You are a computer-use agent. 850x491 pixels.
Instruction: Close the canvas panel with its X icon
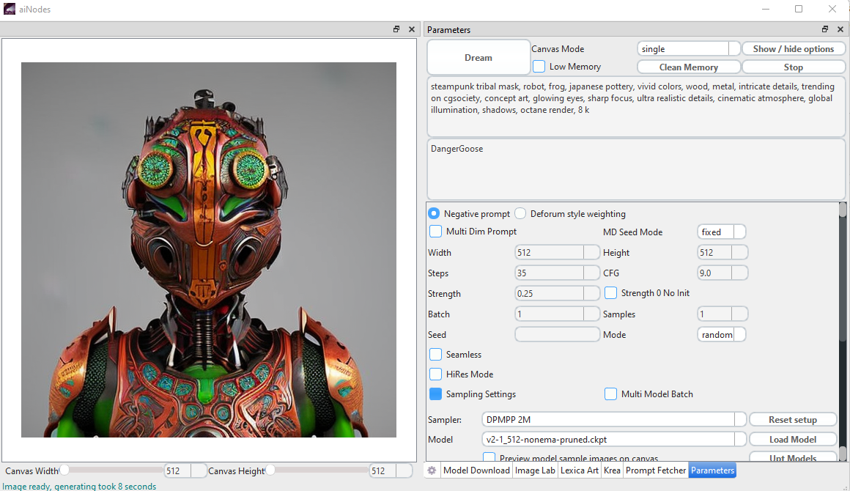point(412,29)
